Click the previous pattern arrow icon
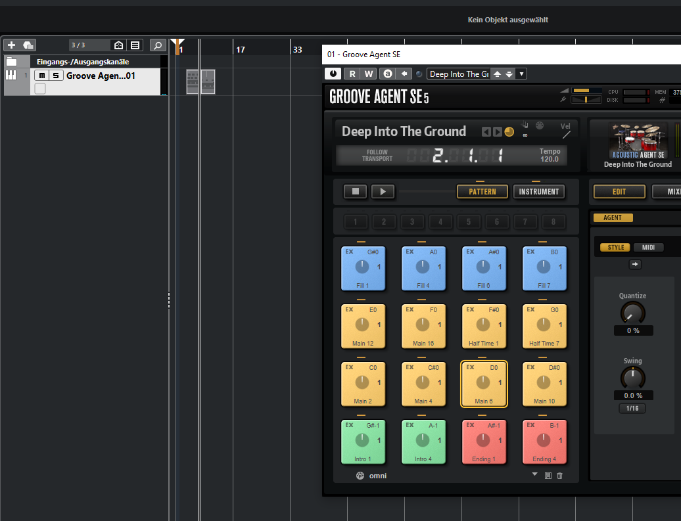Viewport: 681px width, 521px height. (486, 132)
